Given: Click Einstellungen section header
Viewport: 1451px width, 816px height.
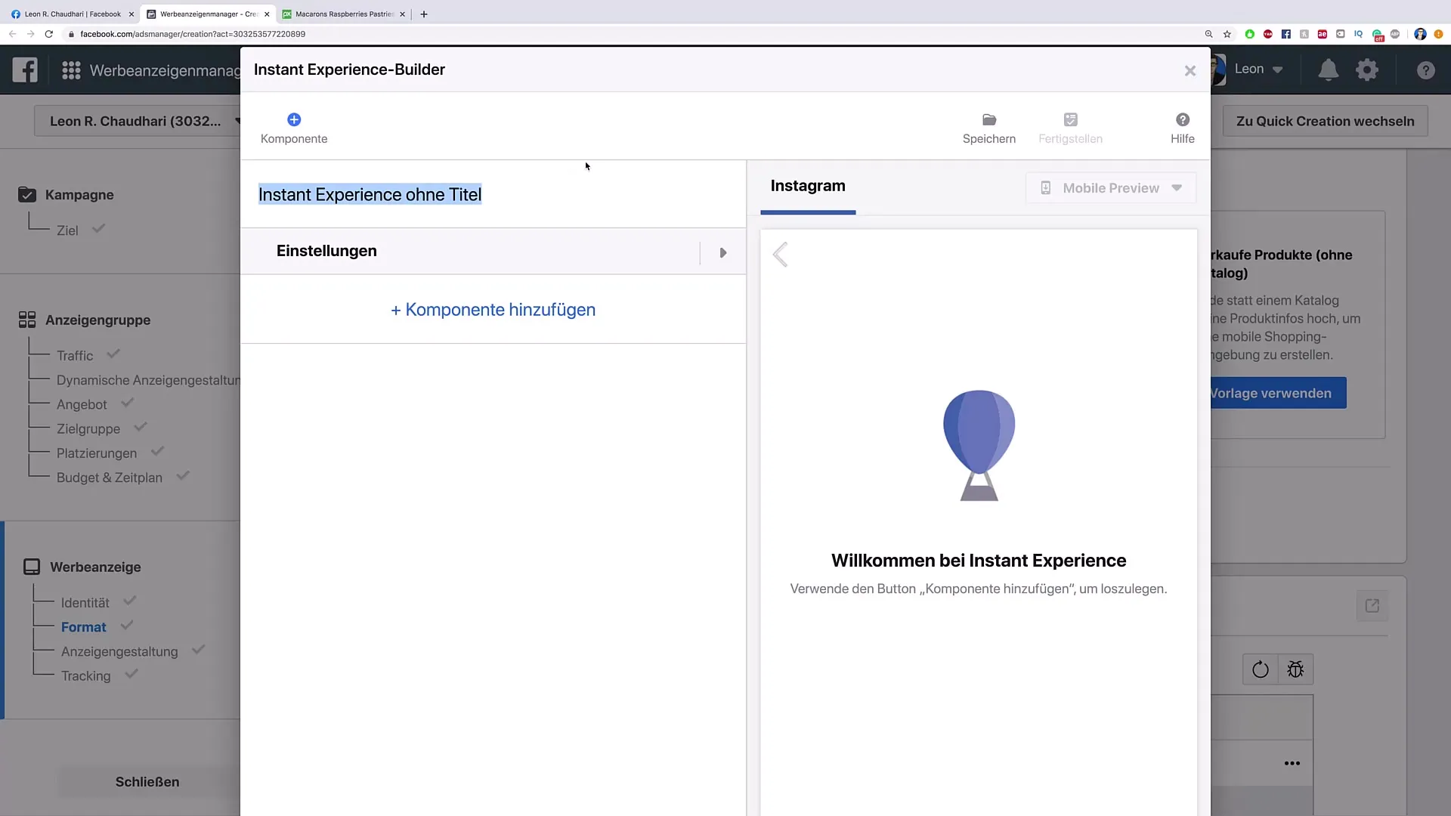Looking at the screenshot, I should [x=326, y=251].
